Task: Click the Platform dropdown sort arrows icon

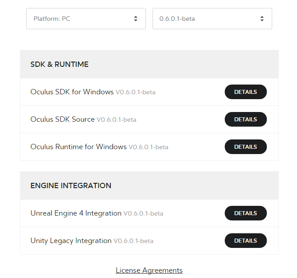Action: pos(136,19)
